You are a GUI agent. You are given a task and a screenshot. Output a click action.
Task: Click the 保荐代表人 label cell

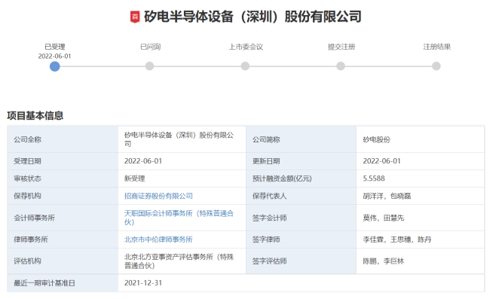point(302,196)
